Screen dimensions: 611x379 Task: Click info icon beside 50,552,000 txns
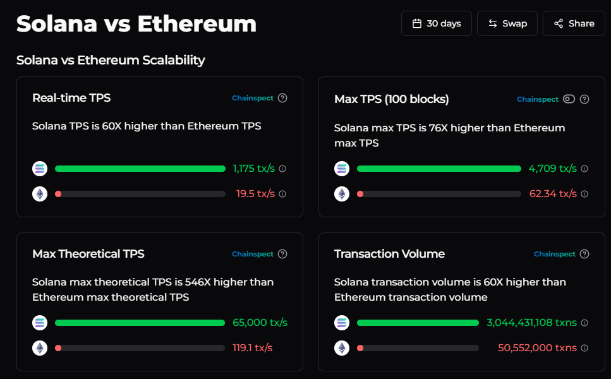584,348
